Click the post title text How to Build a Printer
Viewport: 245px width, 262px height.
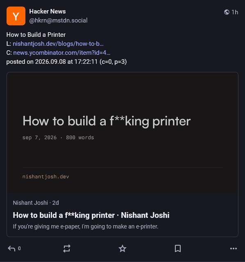click(x=36, y=35)
